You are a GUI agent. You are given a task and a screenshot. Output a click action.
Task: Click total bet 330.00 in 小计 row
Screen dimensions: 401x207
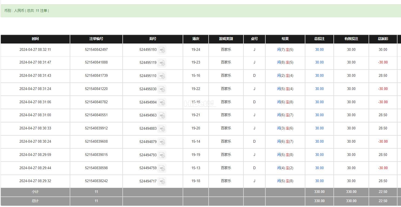319,192
